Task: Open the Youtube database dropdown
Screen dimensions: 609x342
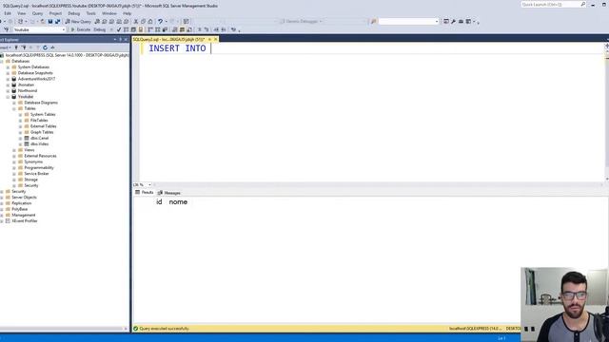Action: click(64, 29)
